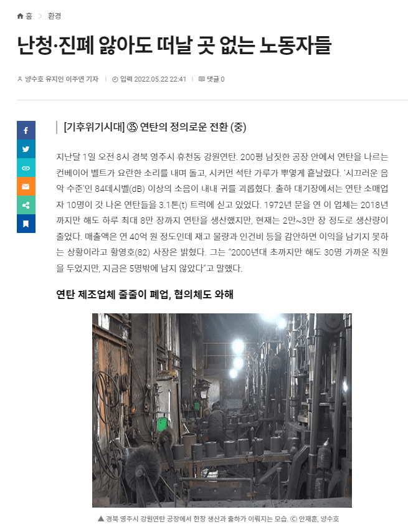Viewport: 408px width, 527px height.
Task: Click the clock icon beside 입력 date
Action: [115, 79]
